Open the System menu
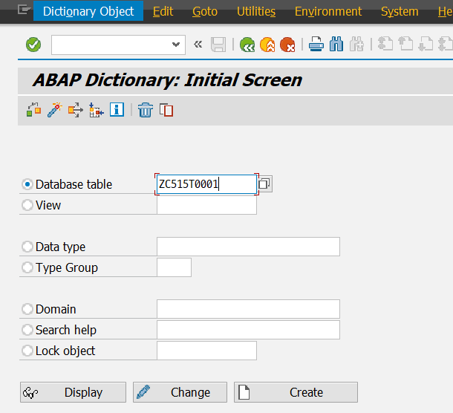 [400, 12]
